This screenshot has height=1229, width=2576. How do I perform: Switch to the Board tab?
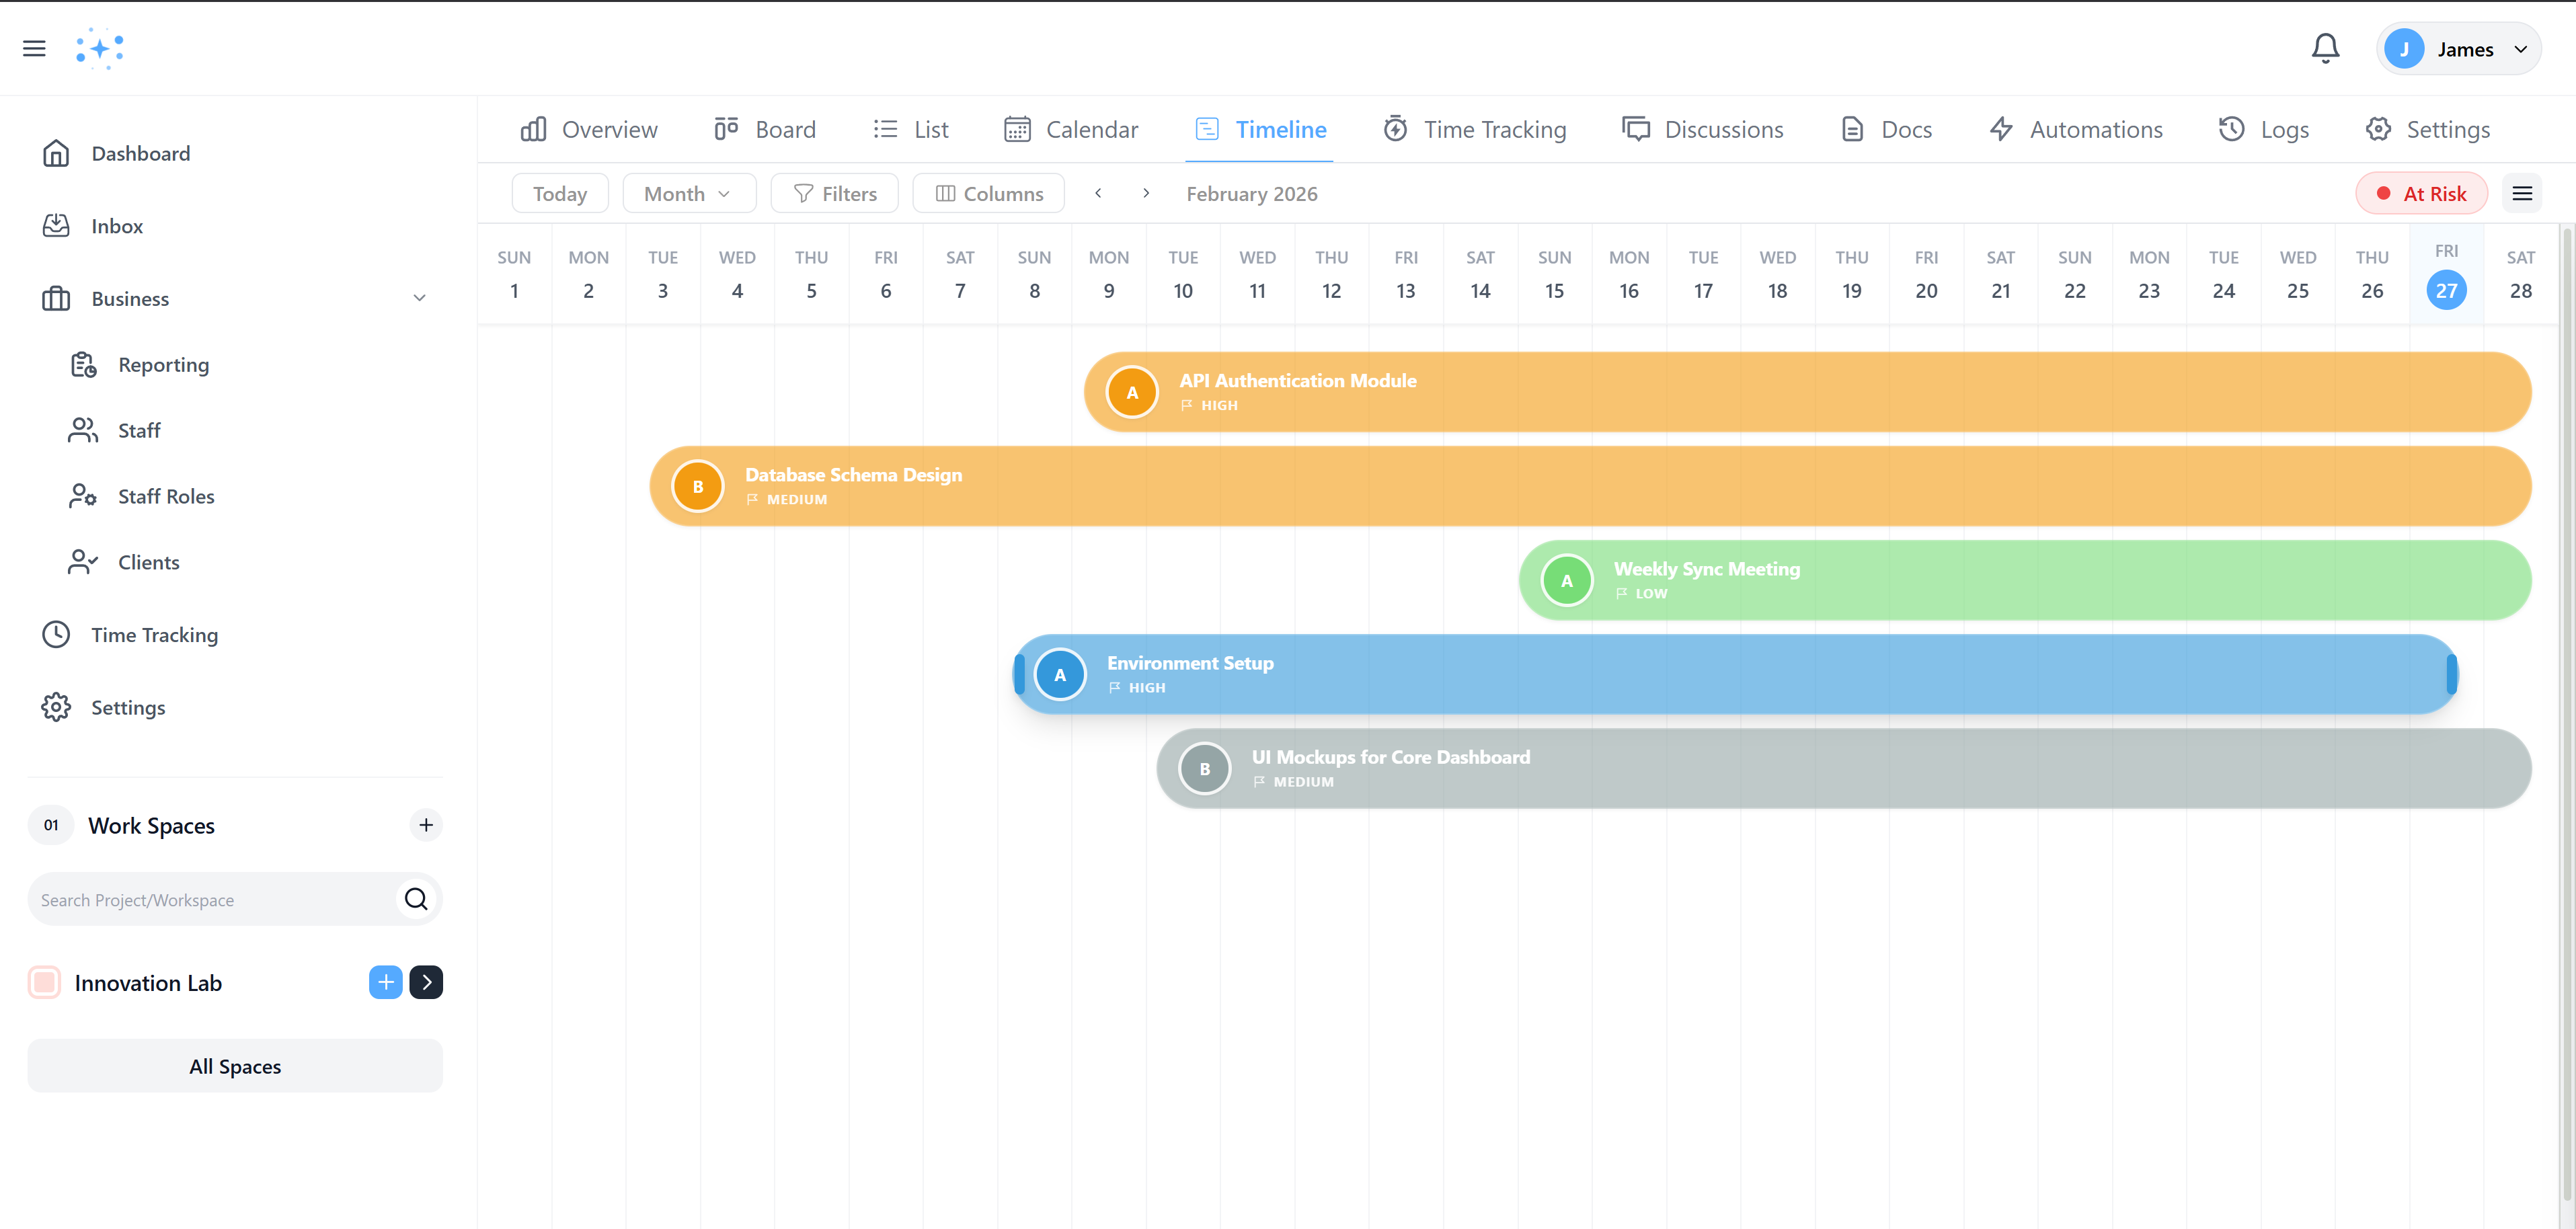click(x=766, y=129)
